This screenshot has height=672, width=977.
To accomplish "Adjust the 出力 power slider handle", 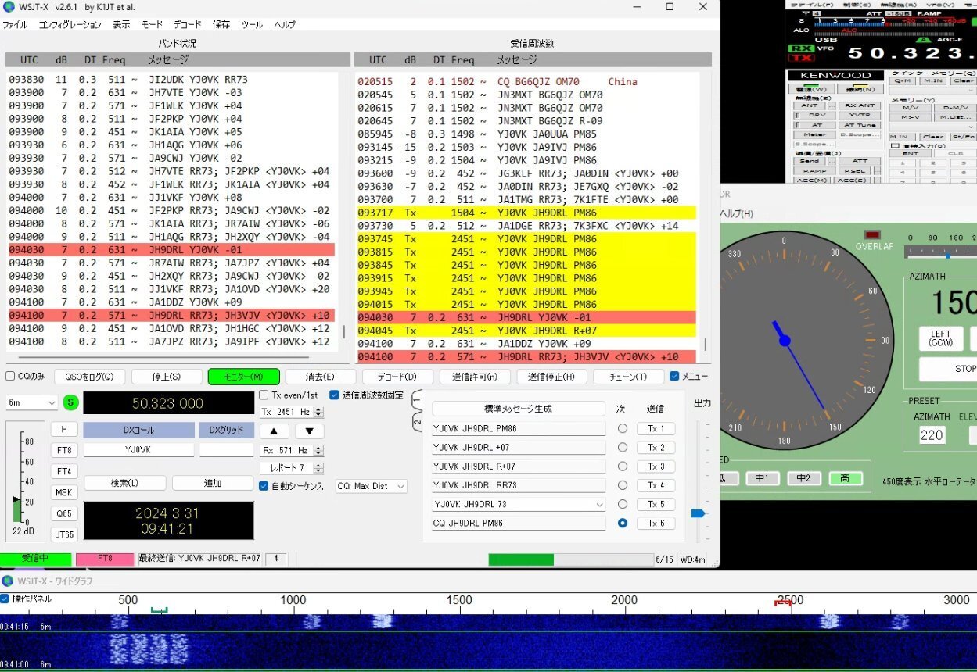I will (x=698, y=513).
